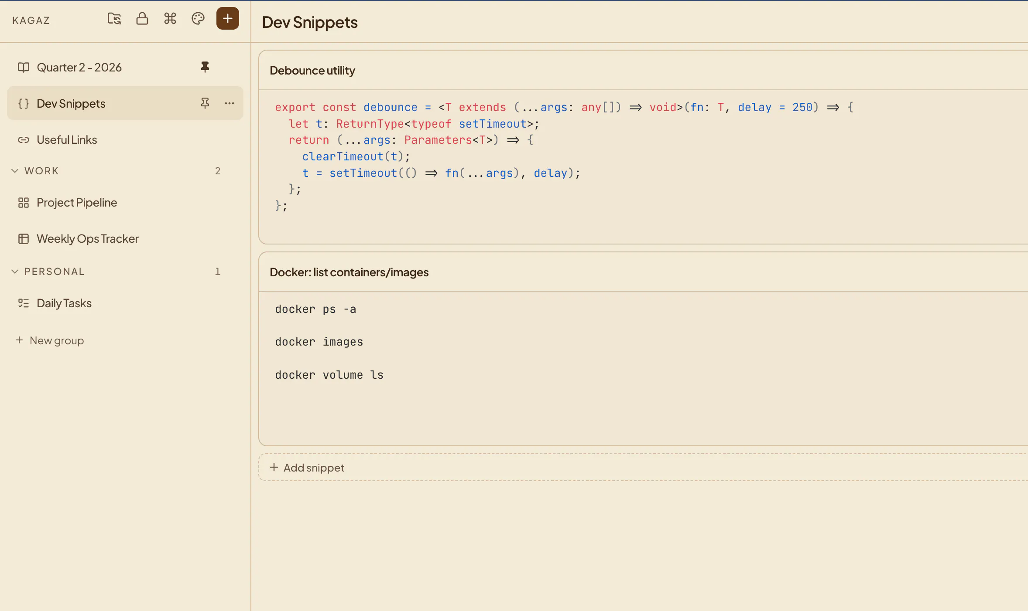Click the 'clearTimeout(t);' code line
1028x611 pixels.
pyautogui.click(x=356, y=156)
